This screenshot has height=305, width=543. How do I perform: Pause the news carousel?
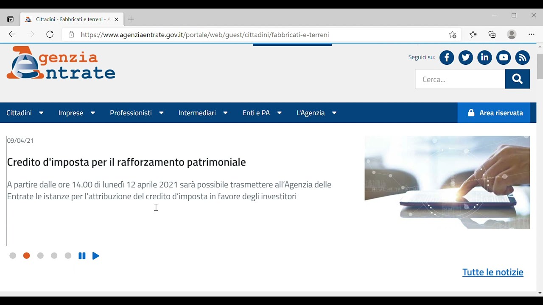(x=82, y=256)
